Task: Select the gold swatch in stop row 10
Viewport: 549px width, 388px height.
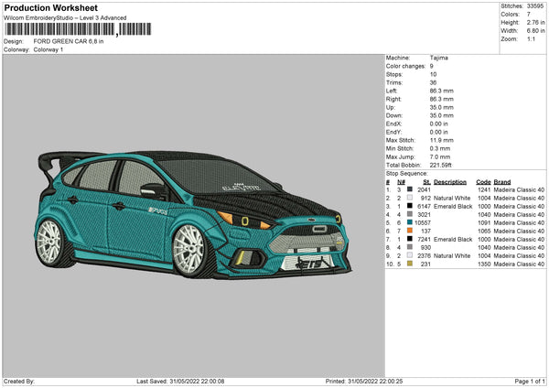Action: click(410, 264)
